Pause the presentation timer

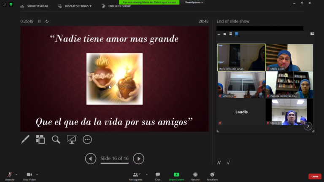40,21
